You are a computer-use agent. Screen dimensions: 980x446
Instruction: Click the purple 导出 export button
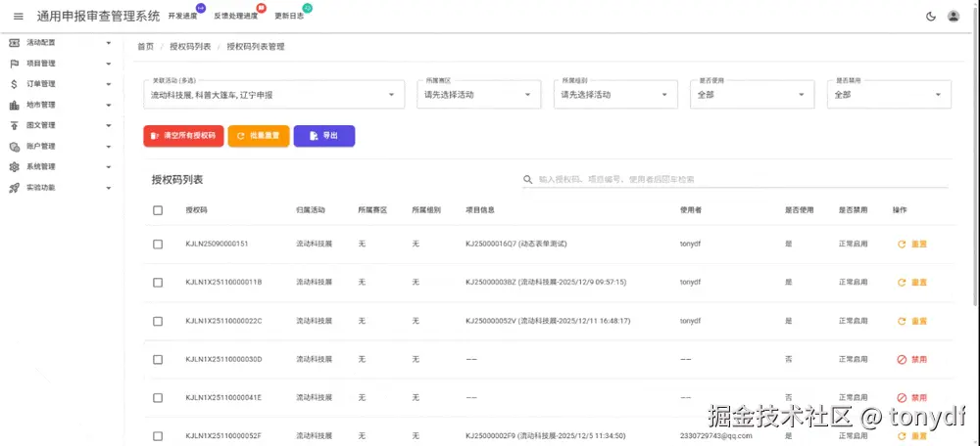(323, 136)
